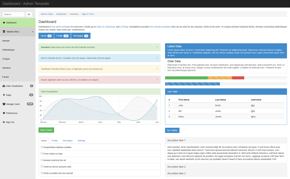Viewport: 290px width, 179px height.
Task: Close the blue info alert
Action: coord(157,58)
